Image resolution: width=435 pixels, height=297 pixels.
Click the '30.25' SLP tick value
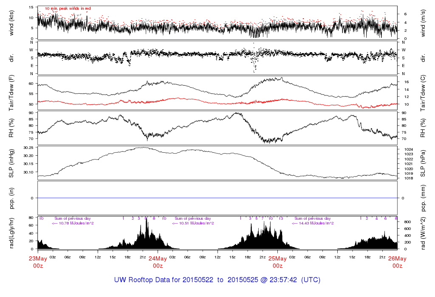(28, 148)
